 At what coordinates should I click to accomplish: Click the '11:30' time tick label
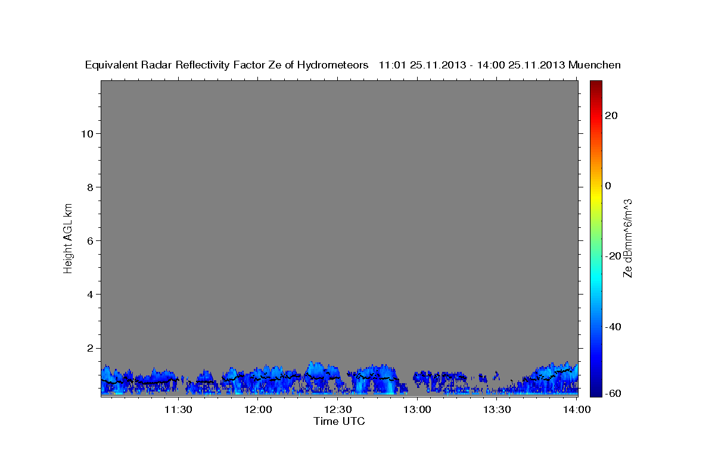pos(178,409)
